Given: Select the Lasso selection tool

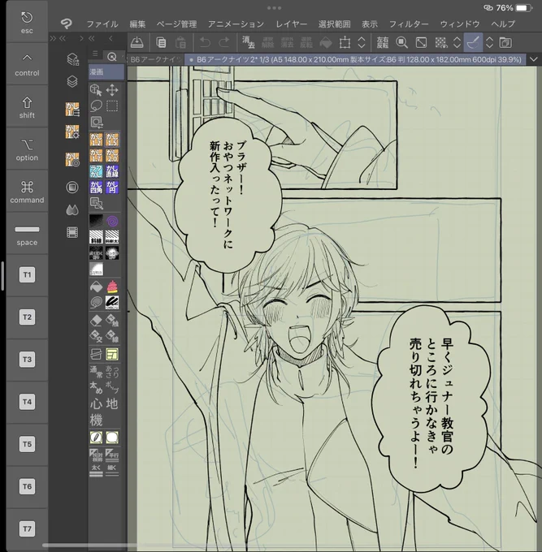Looking at the screenshot, I should pyautogui.click(x=96, y=106).
